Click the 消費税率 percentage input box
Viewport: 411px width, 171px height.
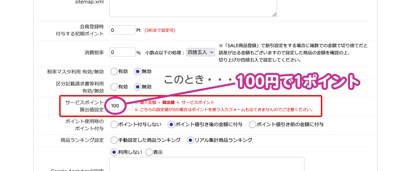pyautogui.click(x=122, y=52)
